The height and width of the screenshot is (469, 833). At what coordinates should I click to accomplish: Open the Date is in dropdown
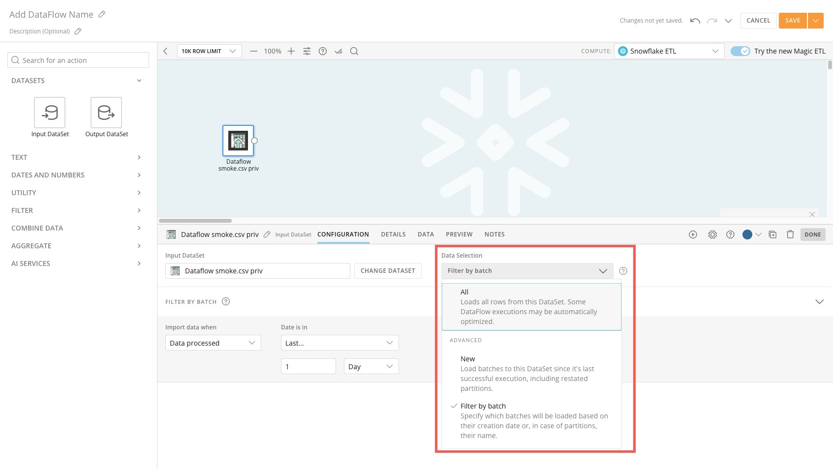point(339,343)
